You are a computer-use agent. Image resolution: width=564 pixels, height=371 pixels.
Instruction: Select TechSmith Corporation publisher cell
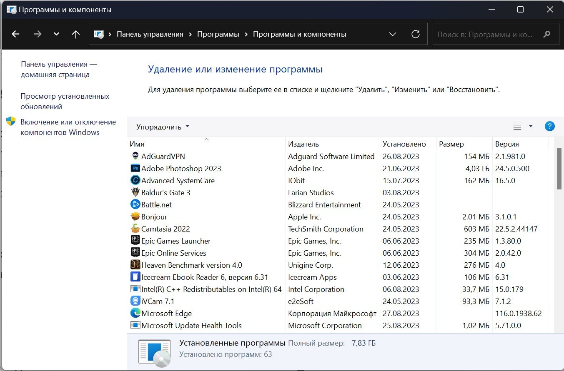pyautogui.click(x=326, y=229)
